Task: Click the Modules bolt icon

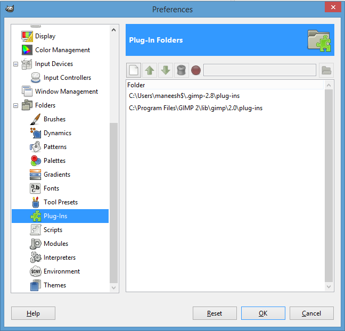Action: pyautogui.click(x=36, y=244)
